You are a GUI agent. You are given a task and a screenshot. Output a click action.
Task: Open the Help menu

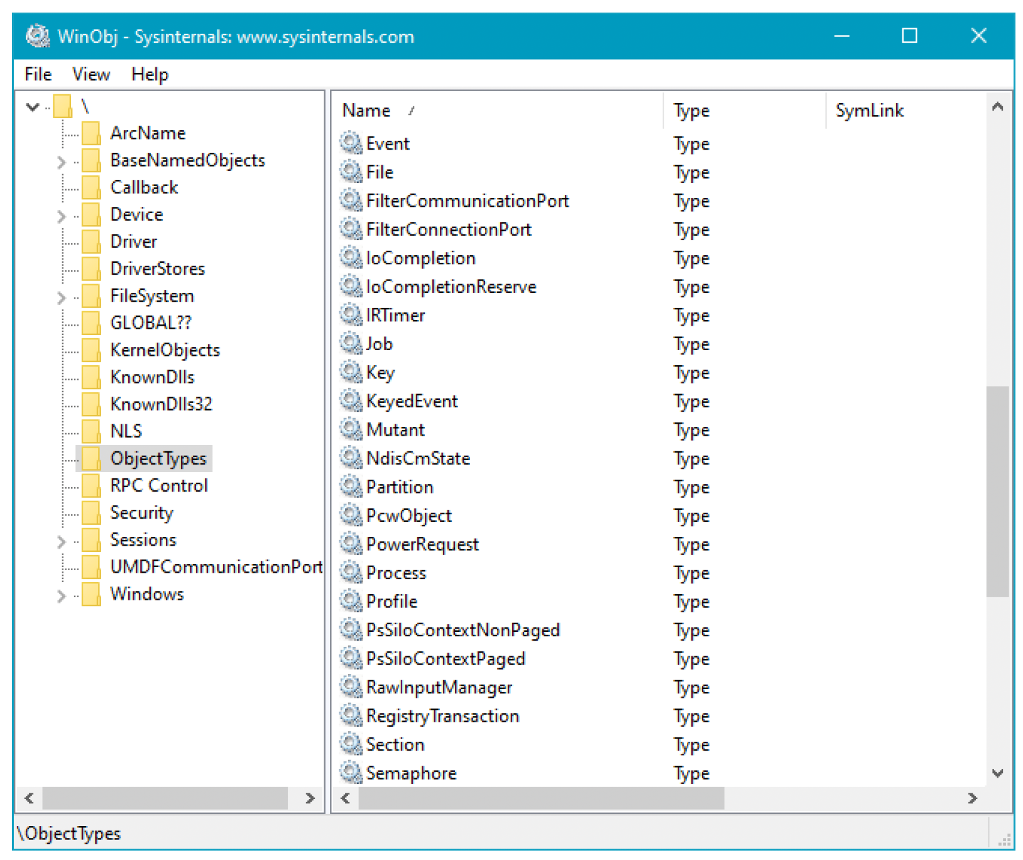click(x=150, y=74)
